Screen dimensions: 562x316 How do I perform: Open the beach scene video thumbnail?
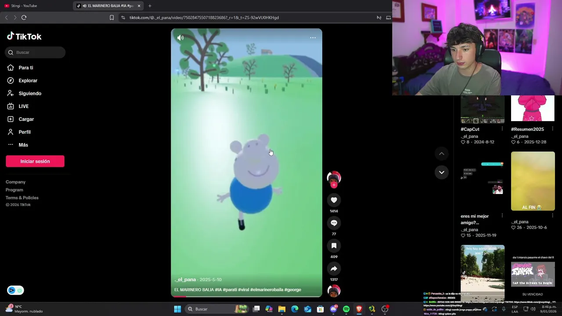pyautogui.click(x=483, y=272)
